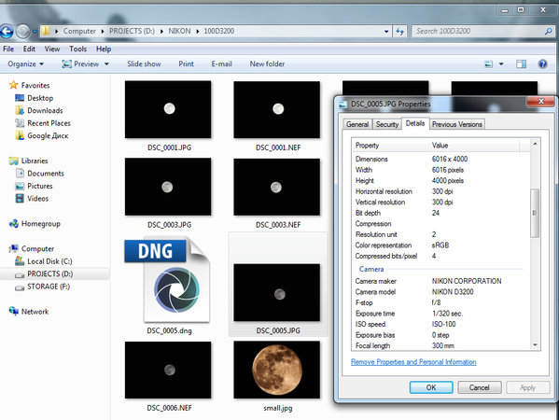
Task: Click the search magnifier icon
Action: coord(549,32)
